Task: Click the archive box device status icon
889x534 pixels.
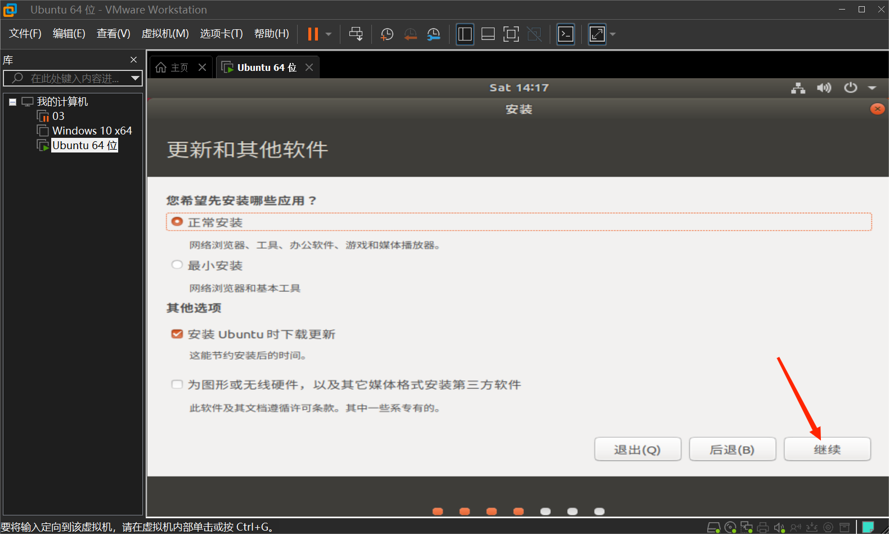Action: coord(845,527)
